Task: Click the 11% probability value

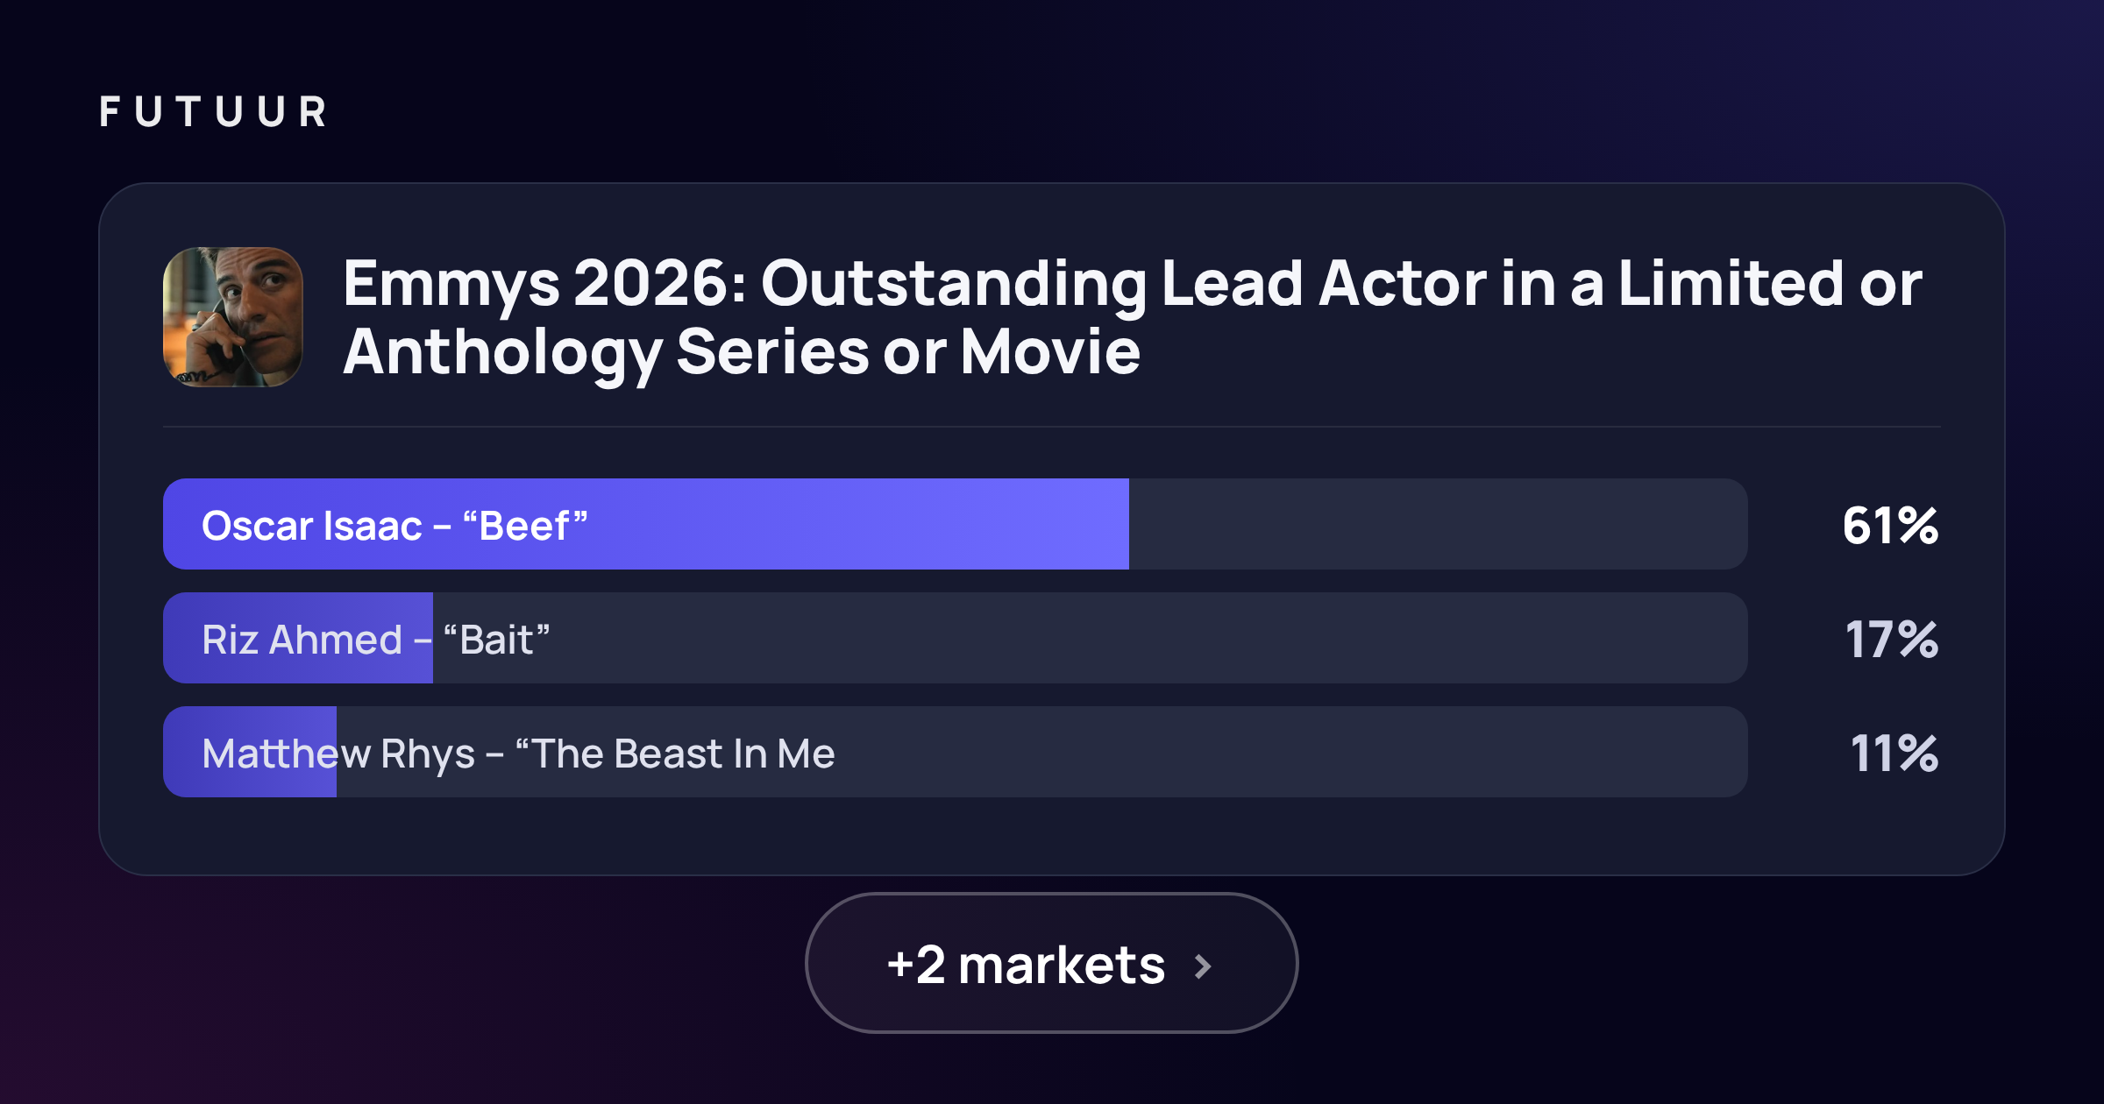Action: pyautogui.click(x=1894, y=754)
